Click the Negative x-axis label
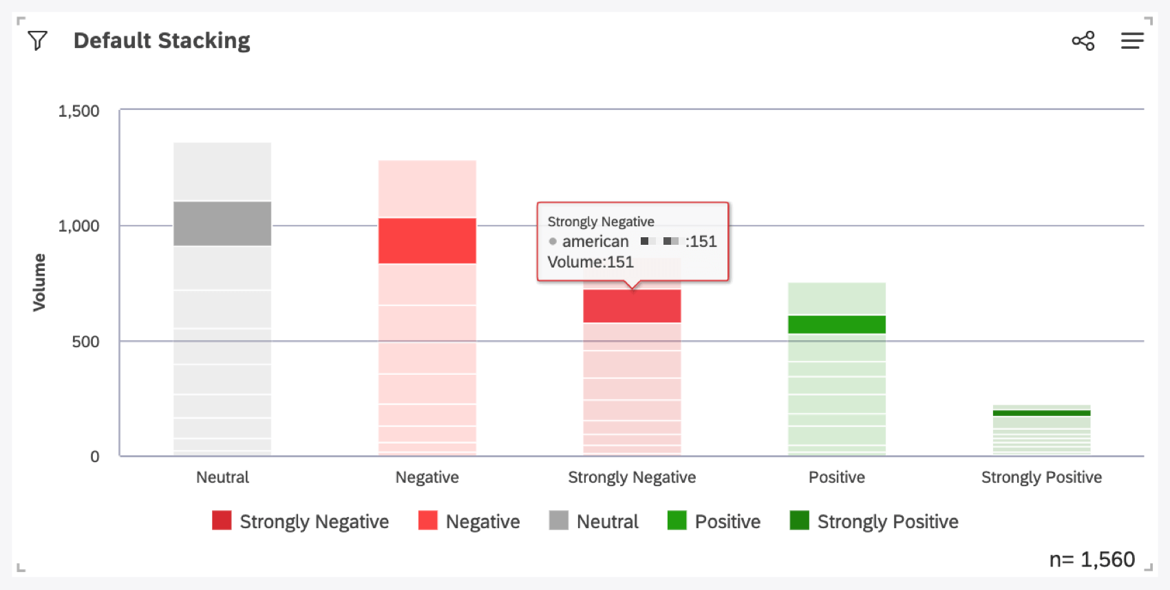The width and height of the screenshot is (1170, 590). click(427, 477)
